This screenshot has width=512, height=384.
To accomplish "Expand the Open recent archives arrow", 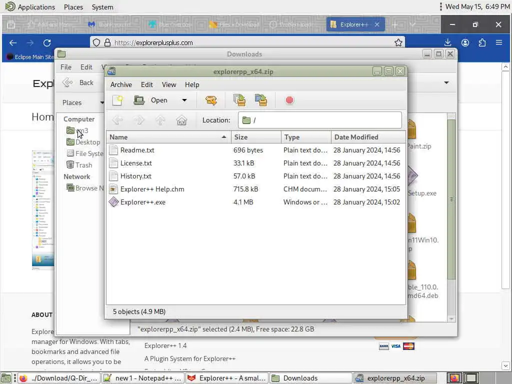I will pyautogui.click(x=184, y=100).
